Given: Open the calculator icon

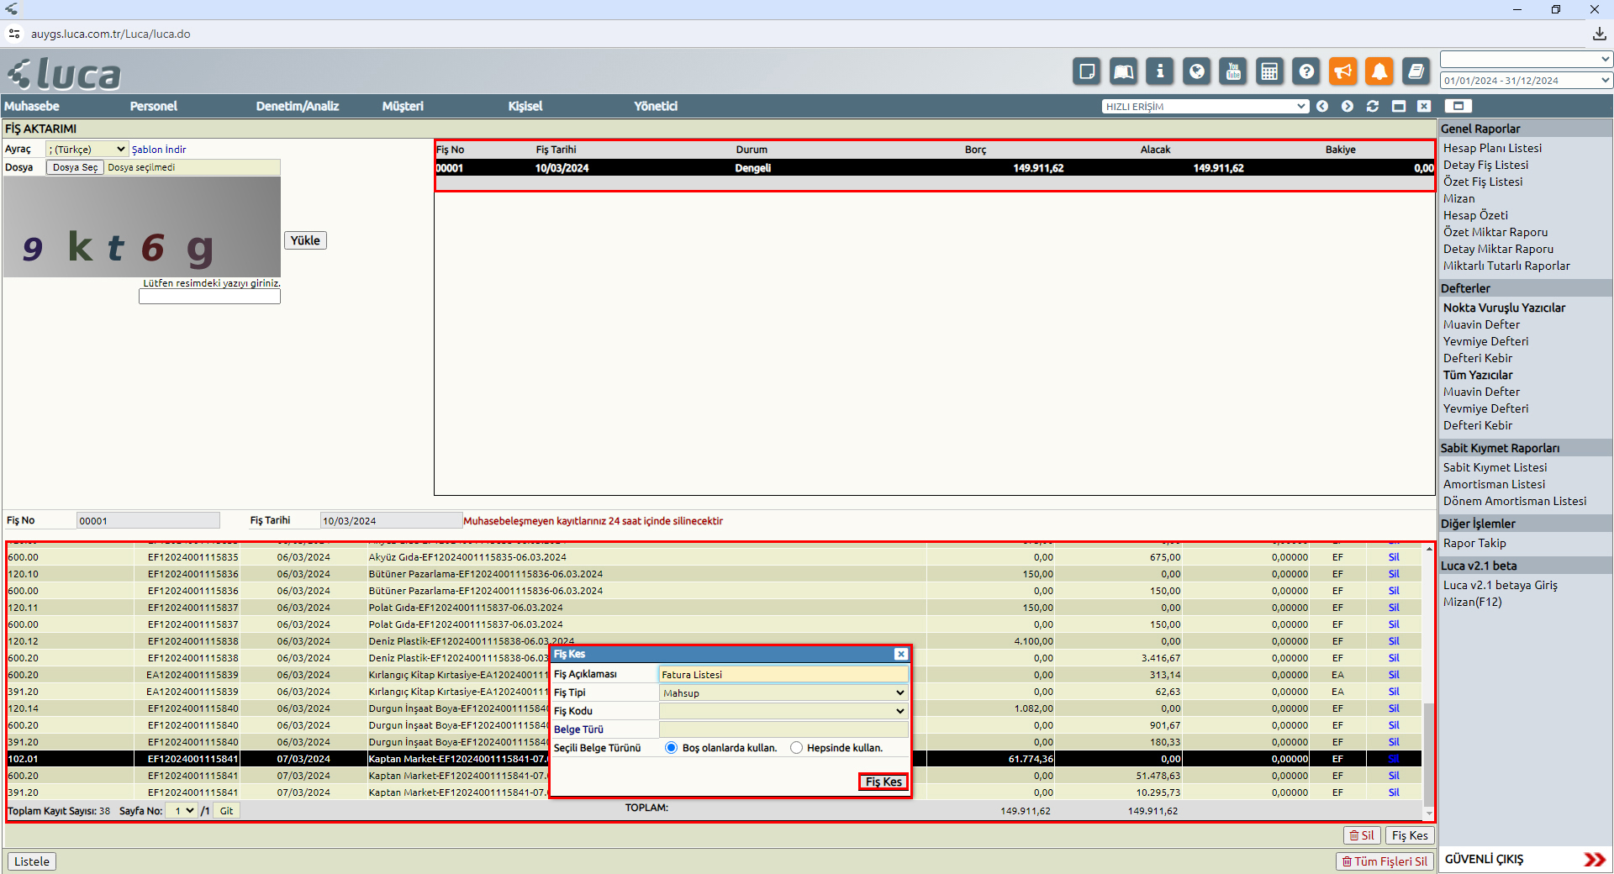Looking at the screenshot, I should (1269, 71).
